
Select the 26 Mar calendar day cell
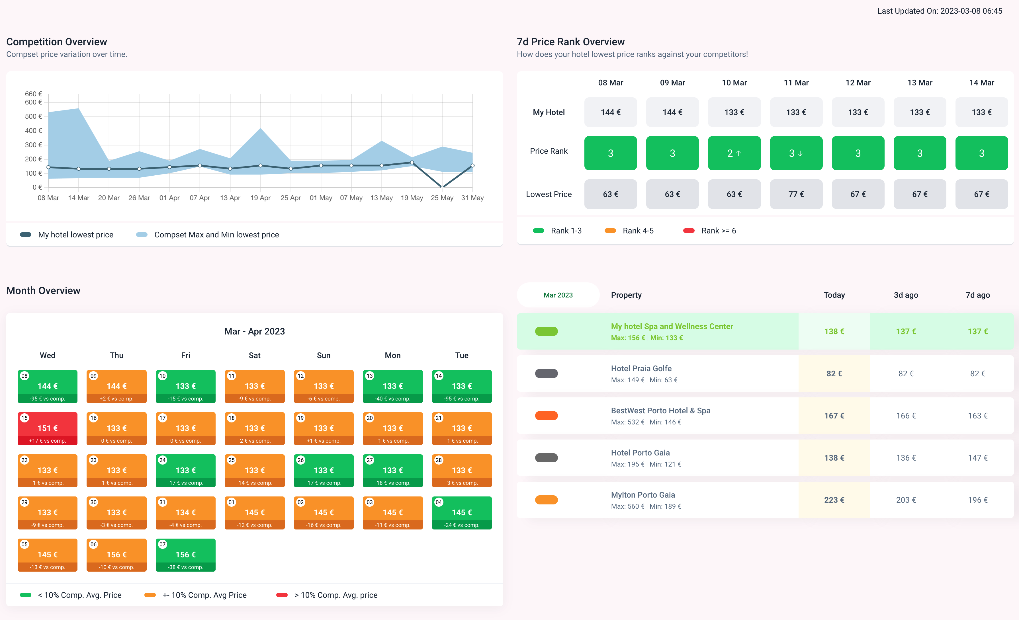[x=324, y=471]
